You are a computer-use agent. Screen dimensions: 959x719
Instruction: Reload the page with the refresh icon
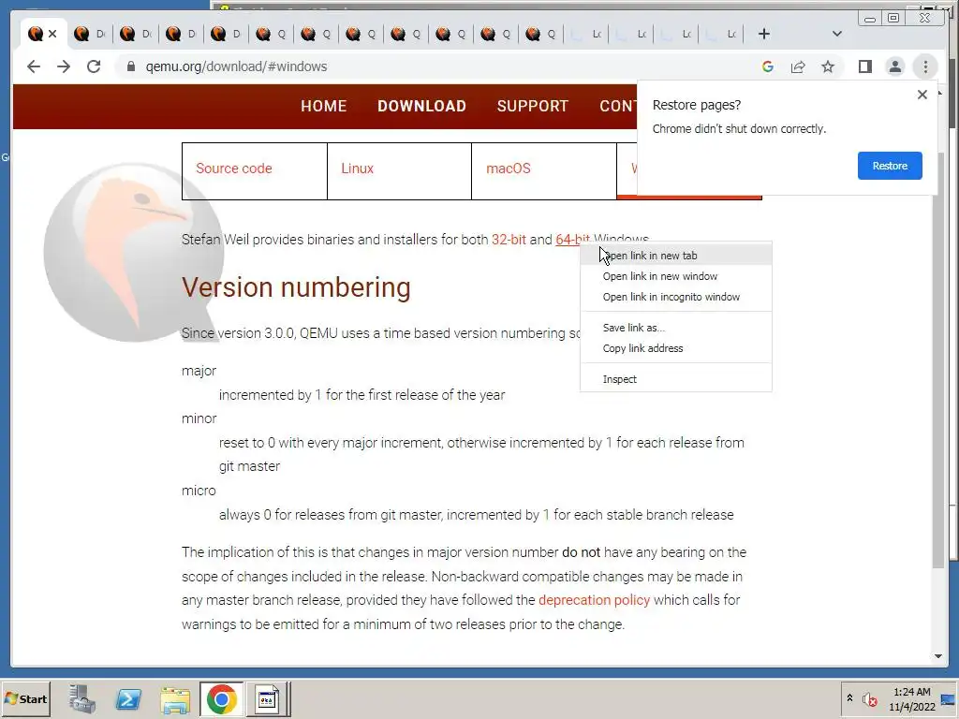click(94, 66)
